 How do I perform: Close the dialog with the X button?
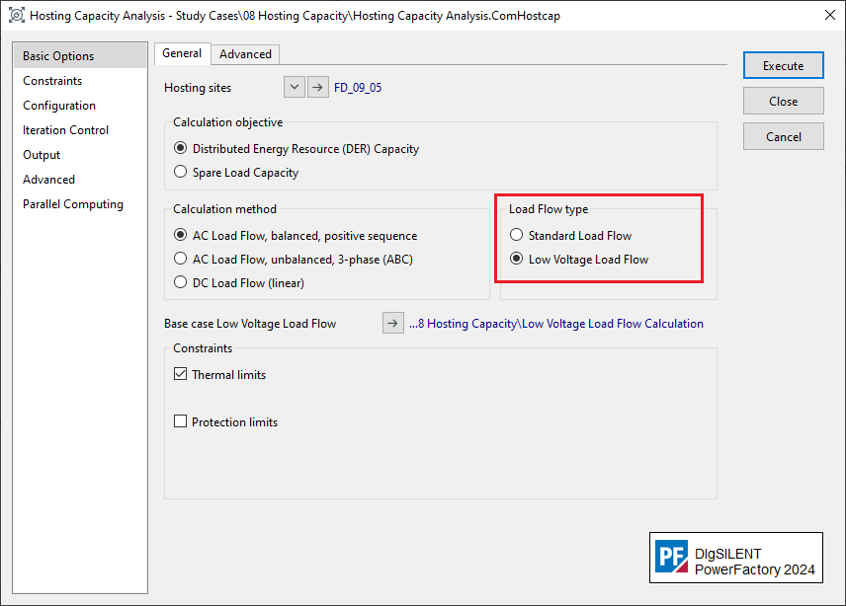click(x=830, y=15)
